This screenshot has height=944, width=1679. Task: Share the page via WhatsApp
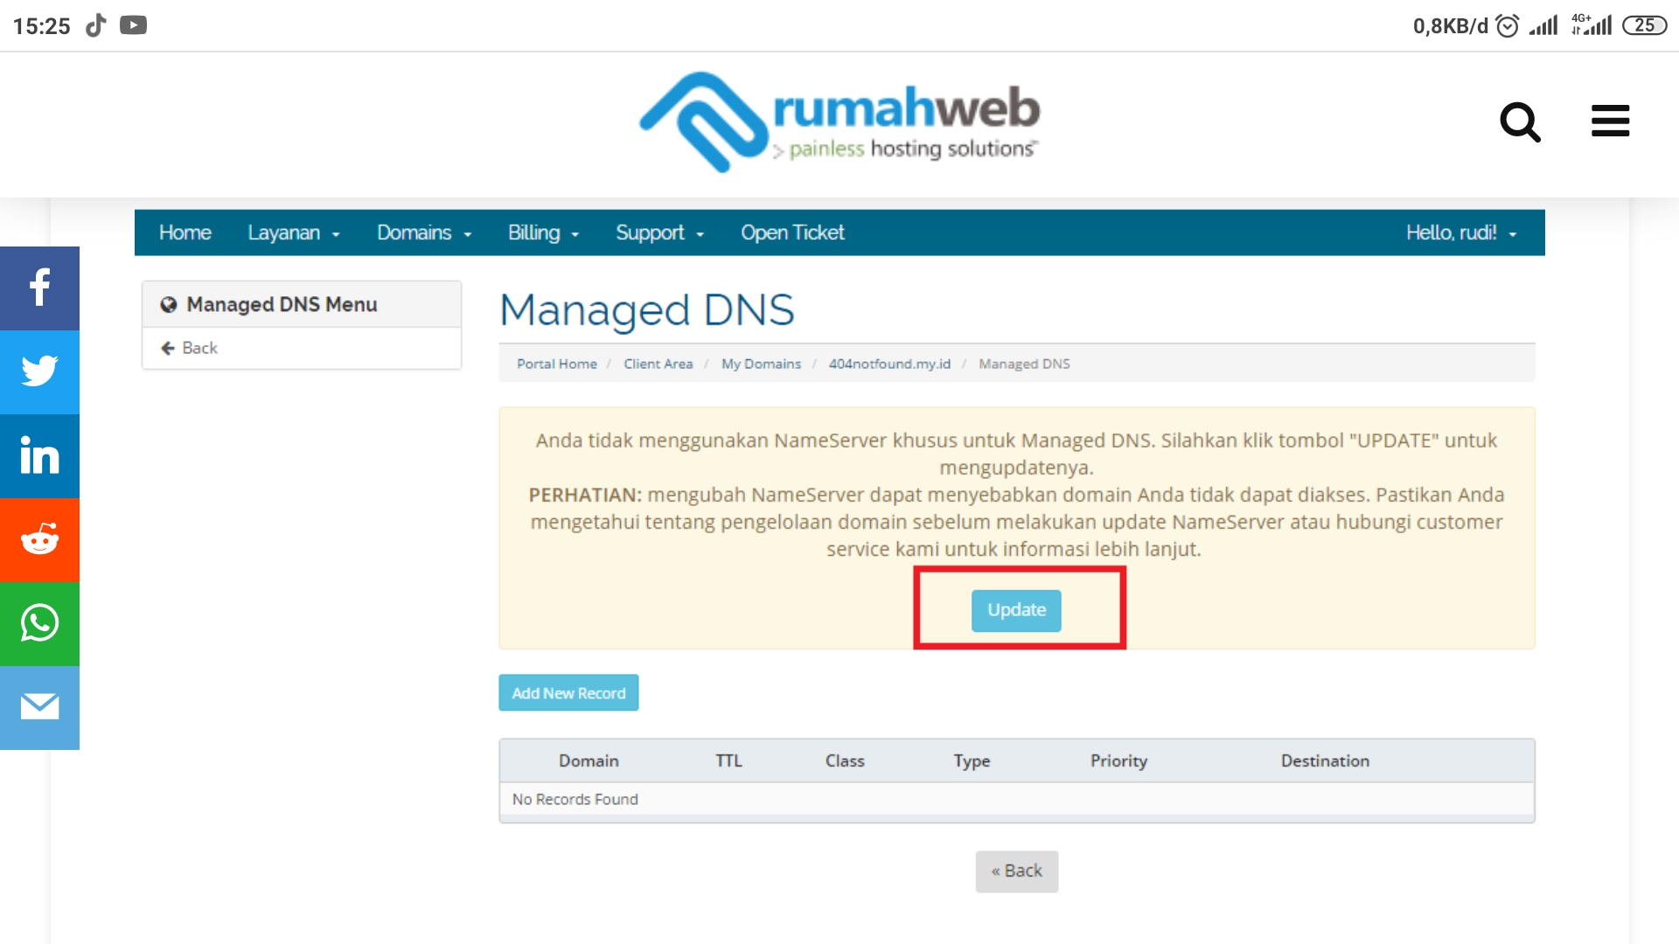pyautogui.click(x=39, y=623)
